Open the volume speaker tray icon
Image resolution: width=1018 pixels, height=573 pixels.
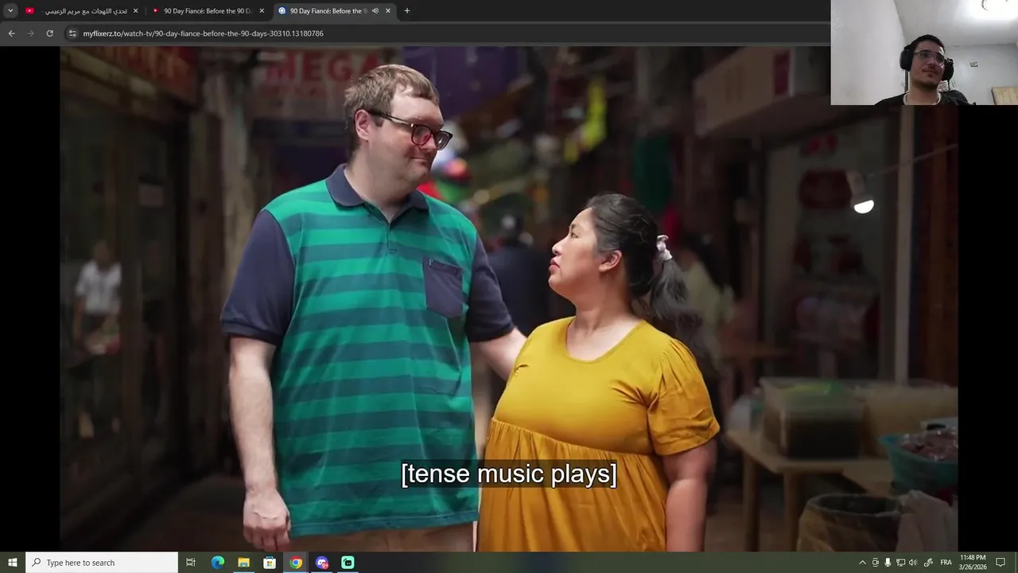click(x=913, y=563)
